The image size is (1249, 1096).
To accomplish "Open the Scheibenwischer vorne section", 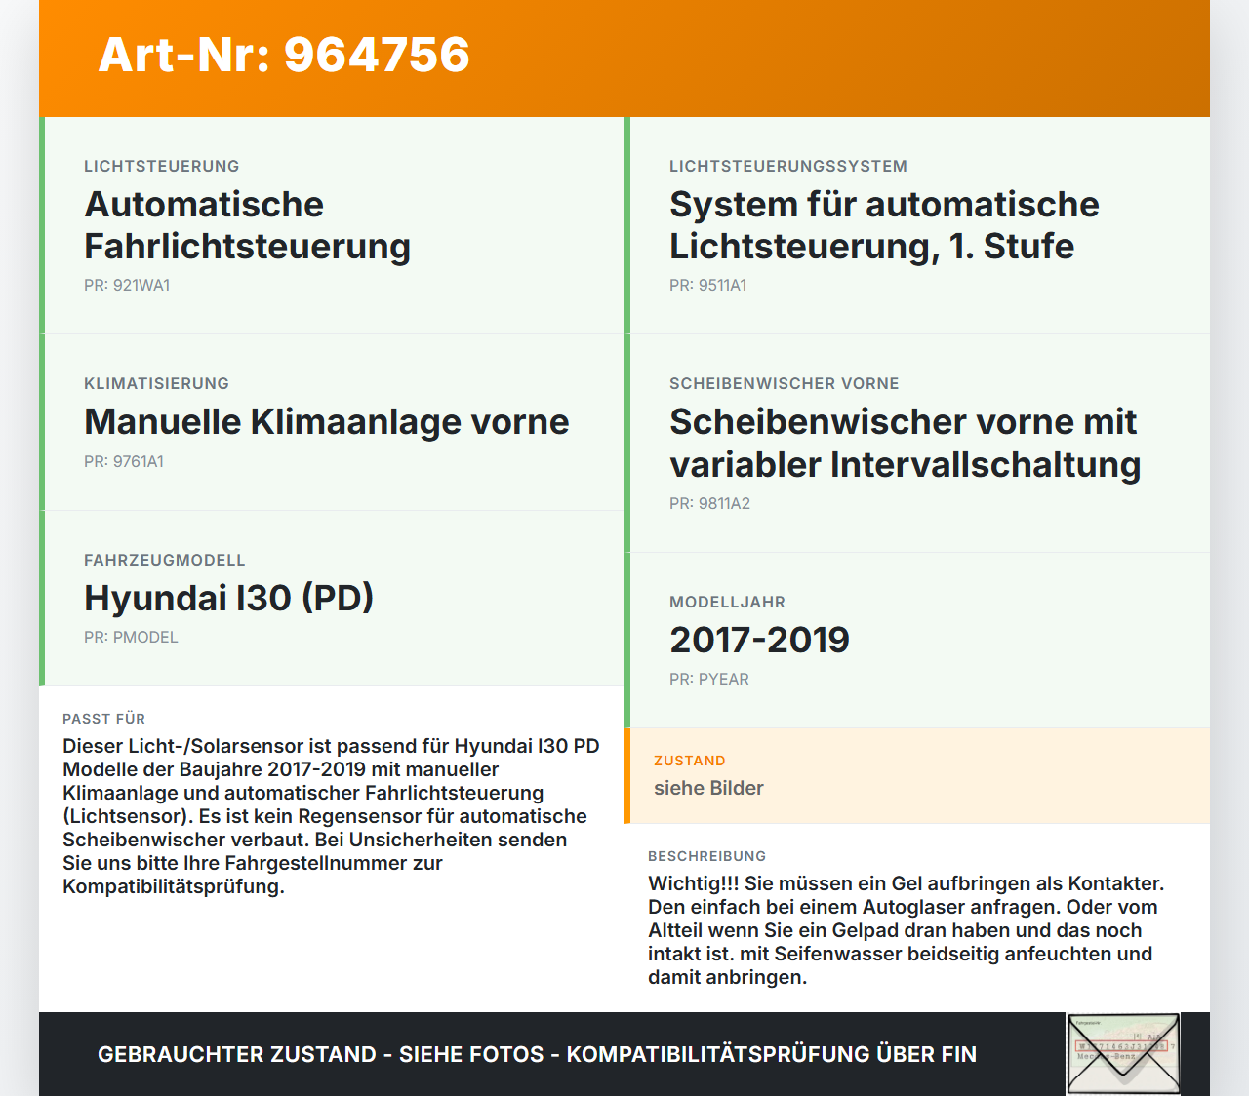I will pos(905,443).
